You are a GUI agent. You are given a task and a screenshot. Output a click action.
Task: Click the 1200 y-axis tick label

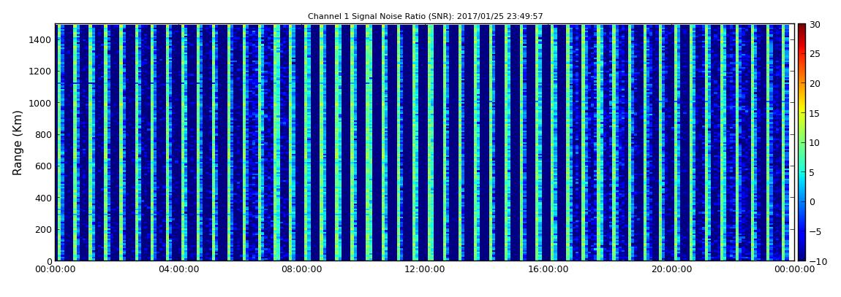coord(41,72)
